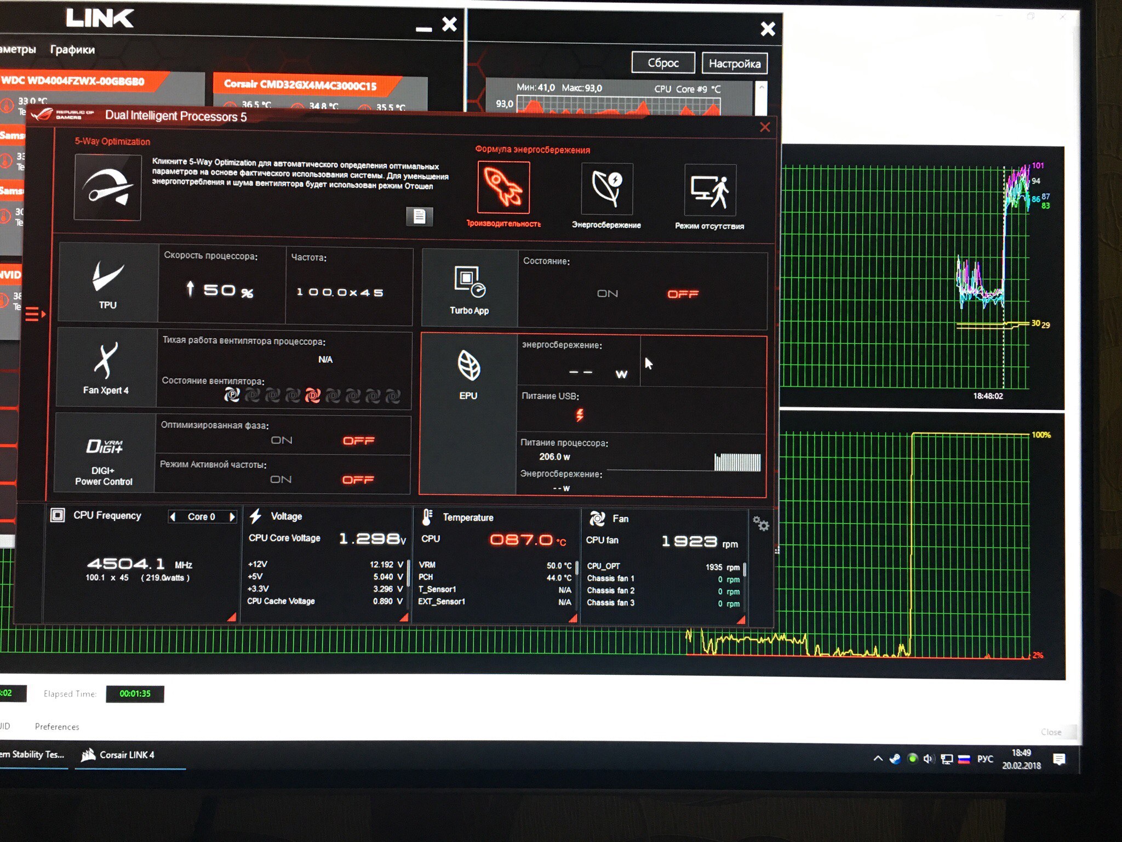Open the DIGI+ Power Control panel
The width and height of the screenshot is (1122, 842).
104,454
